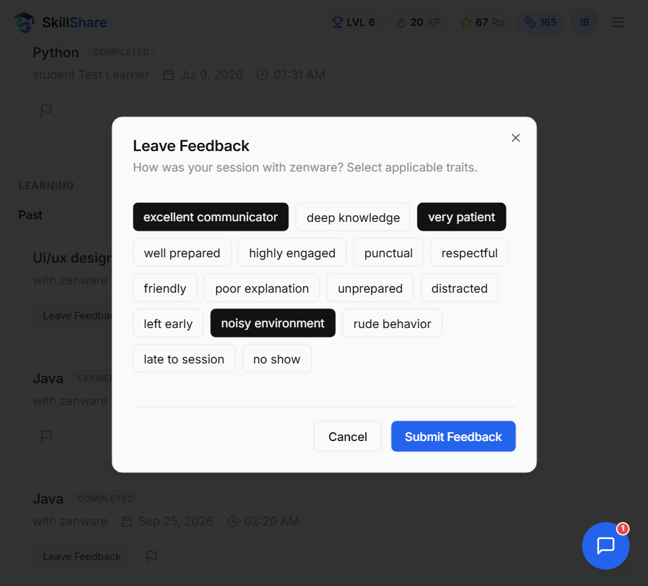
Task: Open the IB profile avatar
Action: pos(584,22)
